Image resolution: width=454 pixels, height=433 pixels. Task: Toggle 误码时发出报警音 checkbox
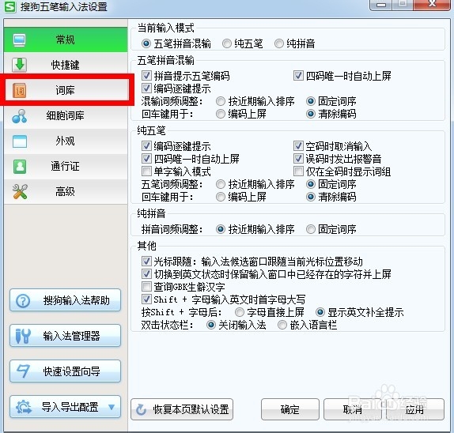(298, 159)
